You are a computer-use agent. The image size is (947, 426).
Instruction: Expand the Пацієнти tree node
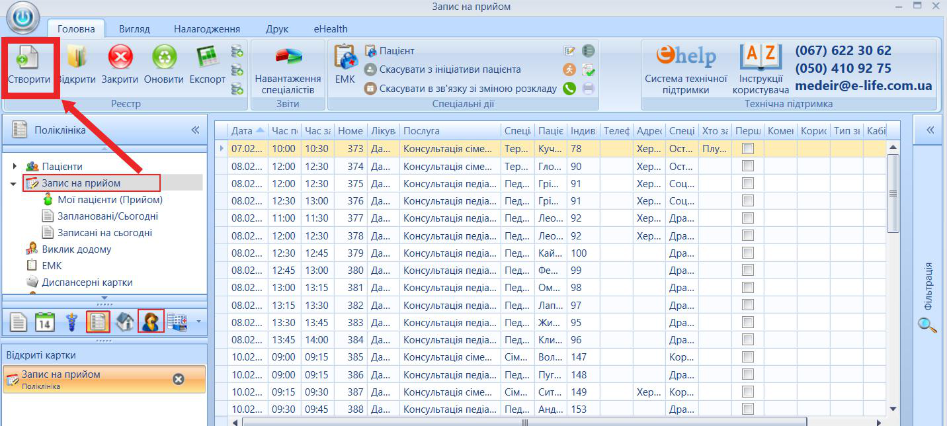click(x=15, y=167)
